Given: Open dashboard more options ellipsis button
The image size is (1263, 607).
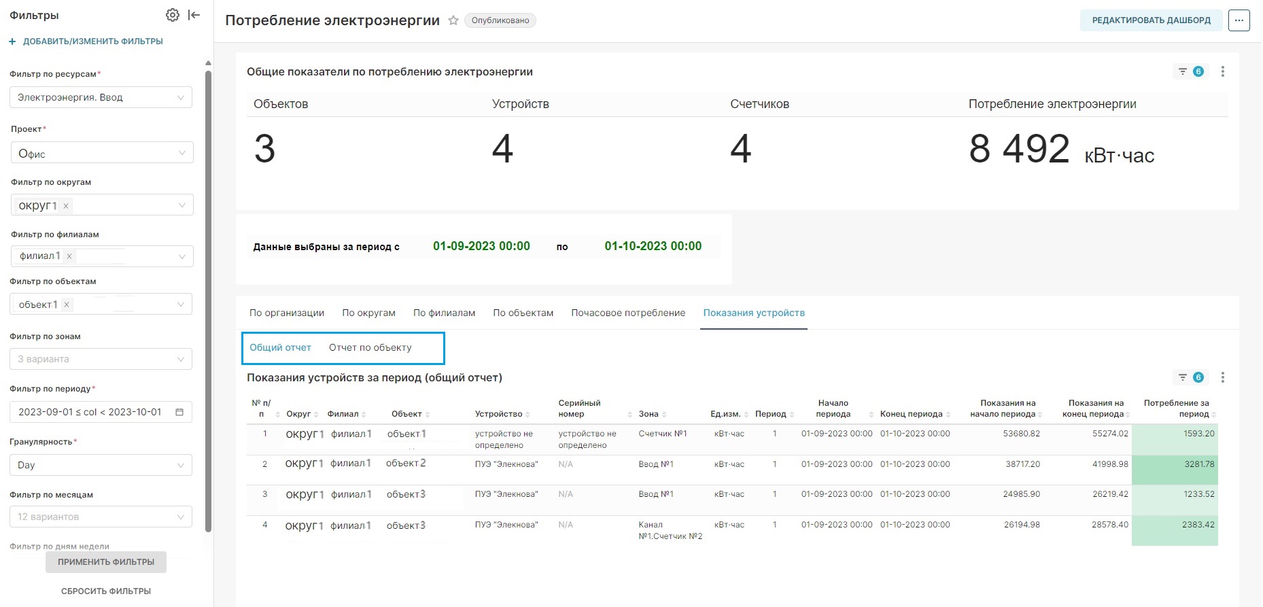Looking at the screenshot, I should 1239,20.
